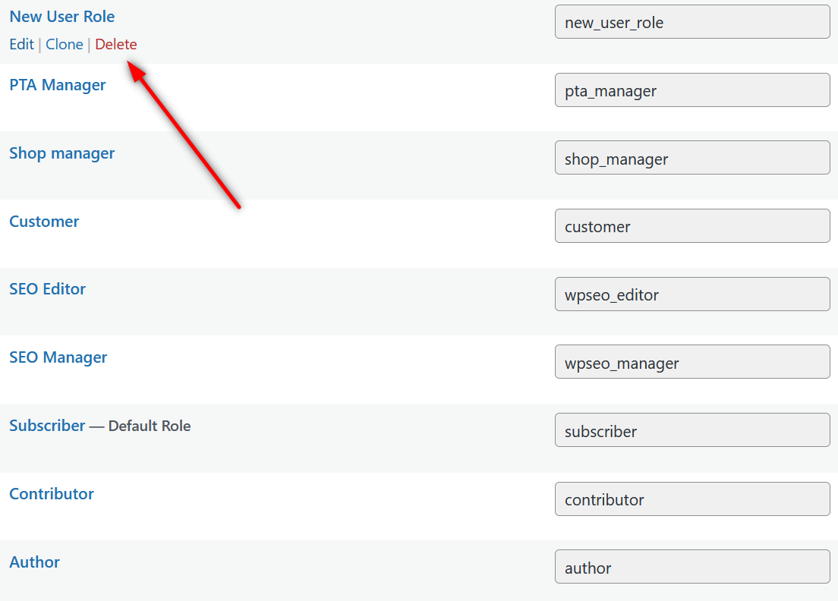838x601 pixels.
Task: Select the new_user_role slug field
Action: click(x=692, y=22)
